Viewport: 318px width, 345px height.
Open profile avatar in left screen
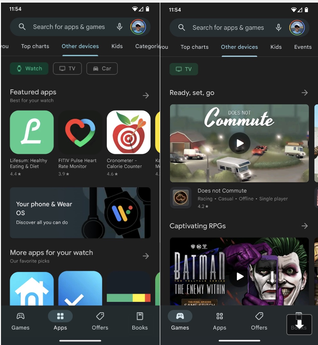click(138, 27)
